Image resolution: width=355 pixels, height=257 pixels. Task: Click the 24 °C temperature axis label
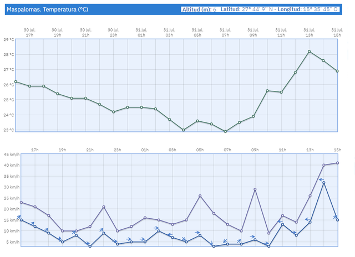pos(9,115)
